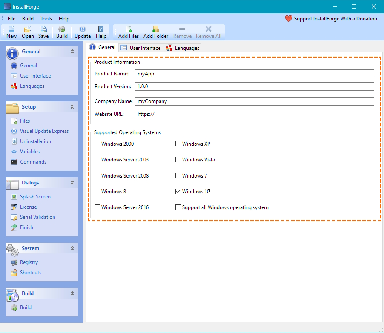Image resolution: width=384 pixels, height=333 pixels.
Task: Check the Windows XP checkbox
Action: pyautogui.click(x=178, y=144)
